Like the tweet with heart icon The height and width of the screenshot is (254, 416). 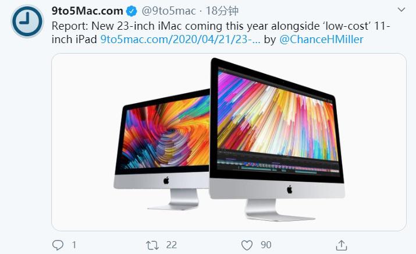[247, 245]
